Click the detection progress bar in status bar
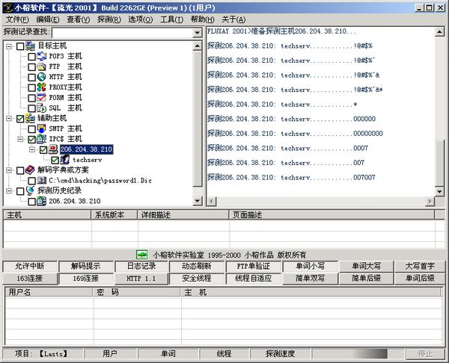This screenshot has height=363, width=449. [357, 354]
